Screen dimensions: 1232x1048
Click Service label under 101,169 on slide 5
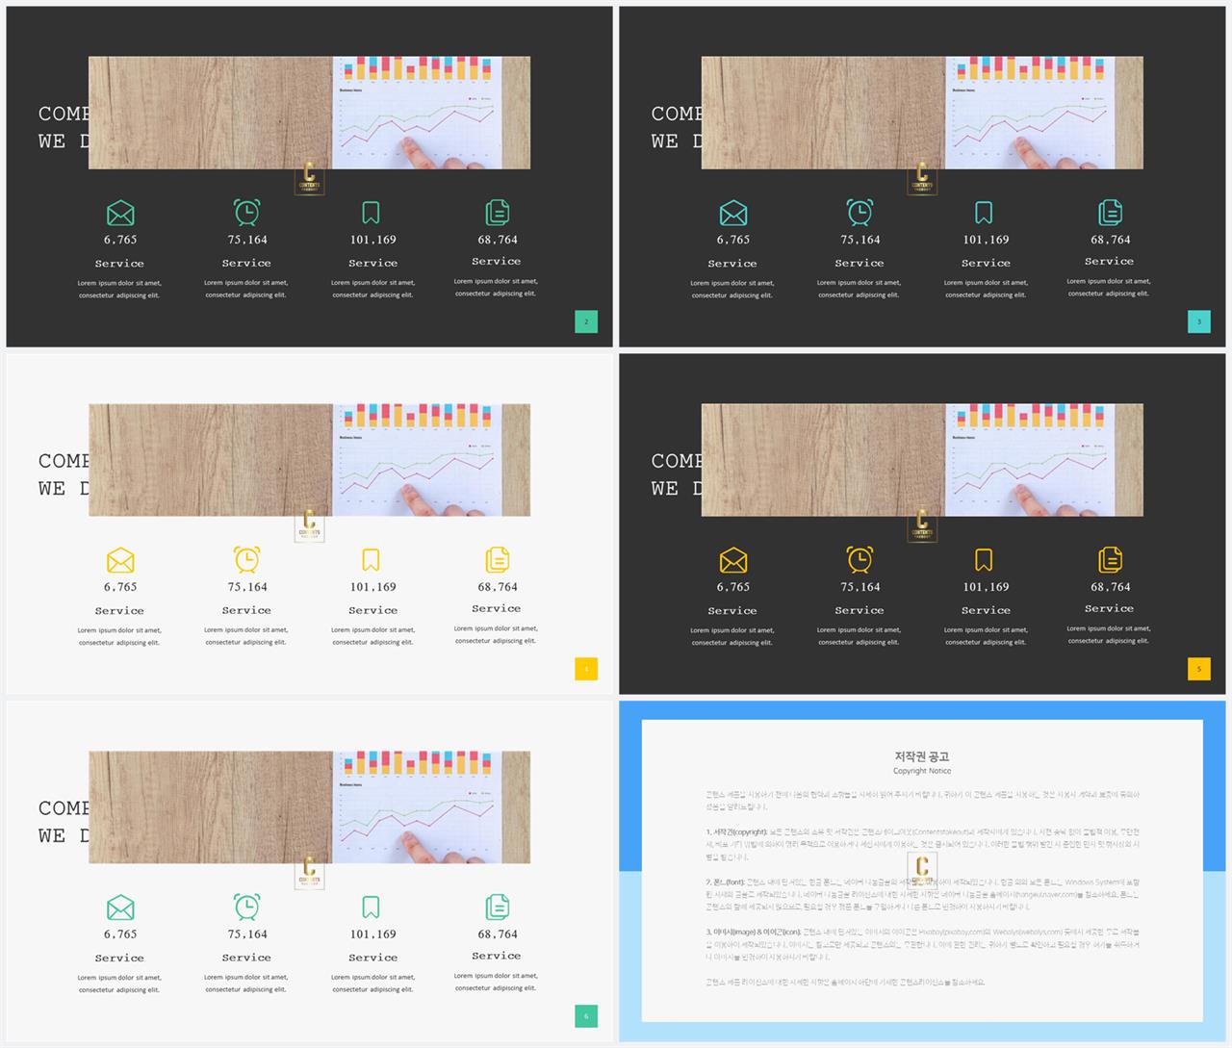[986, 611]
